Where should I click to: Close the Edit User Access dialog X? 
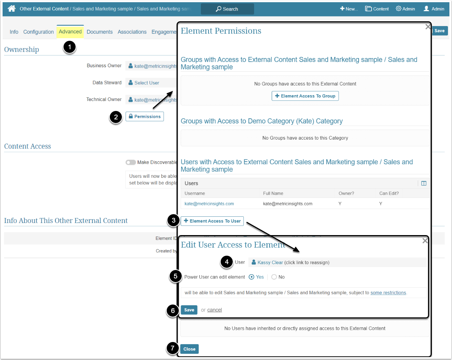coord(425,241)
